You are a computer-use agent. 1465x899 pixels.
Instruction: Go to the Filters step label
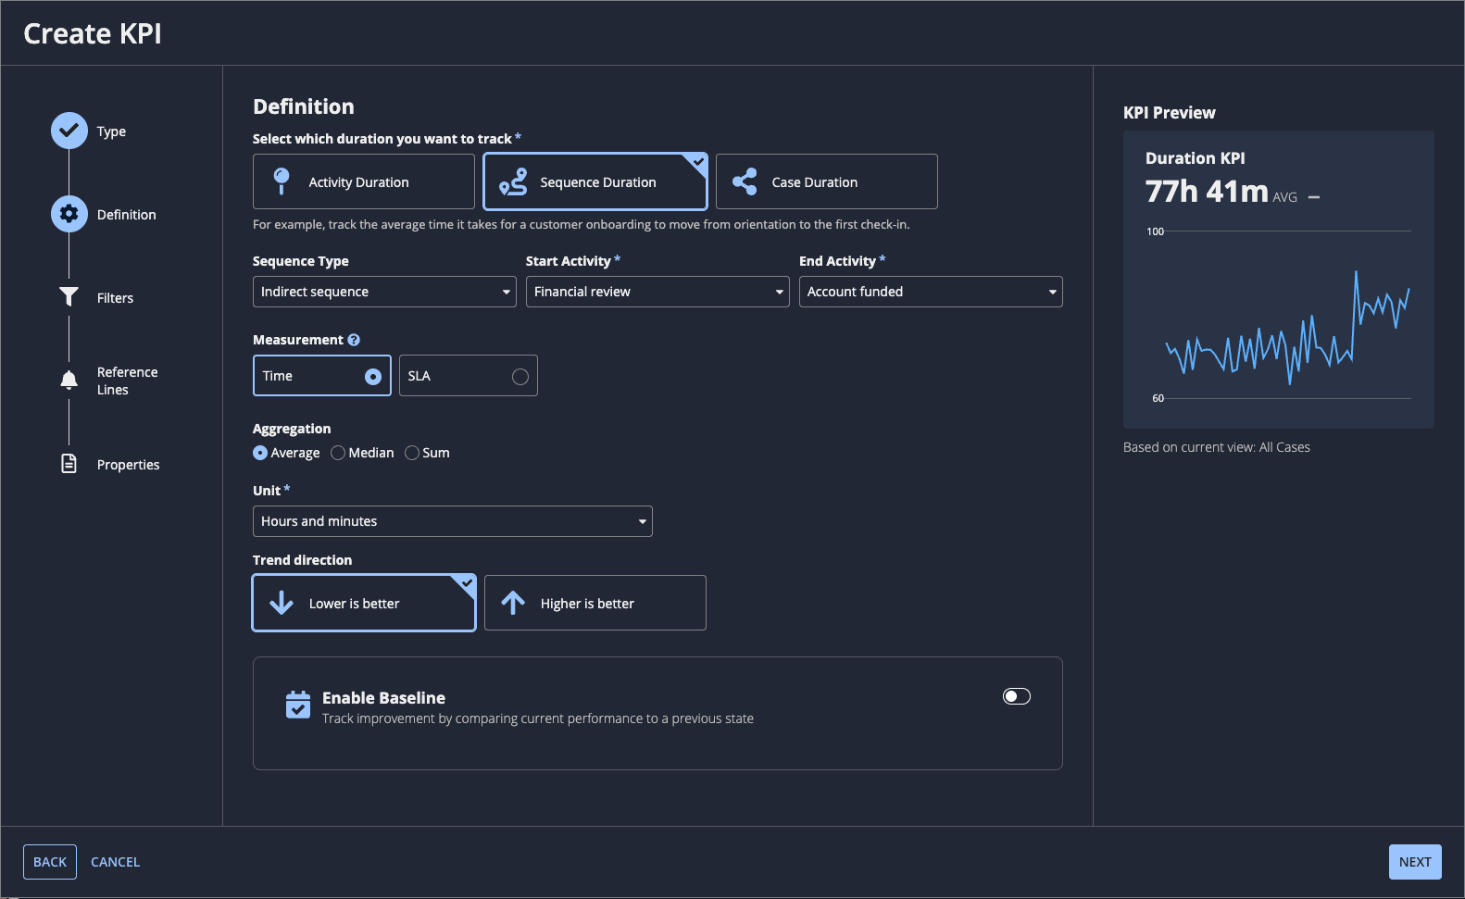pyautogui.click(x=115, y=298)
